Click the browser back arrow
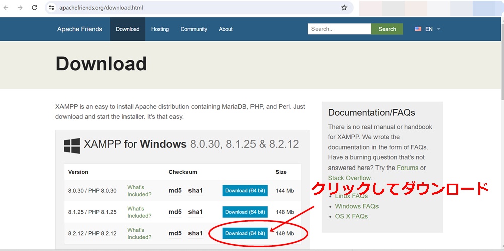The width and height of the screenshot is (504, 251). (6, 8)
